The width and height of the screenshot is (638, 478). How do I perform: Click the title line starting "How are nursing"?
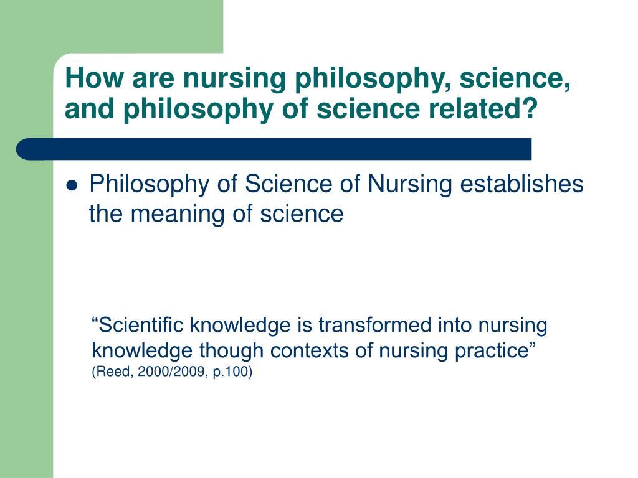pos(318,78)
